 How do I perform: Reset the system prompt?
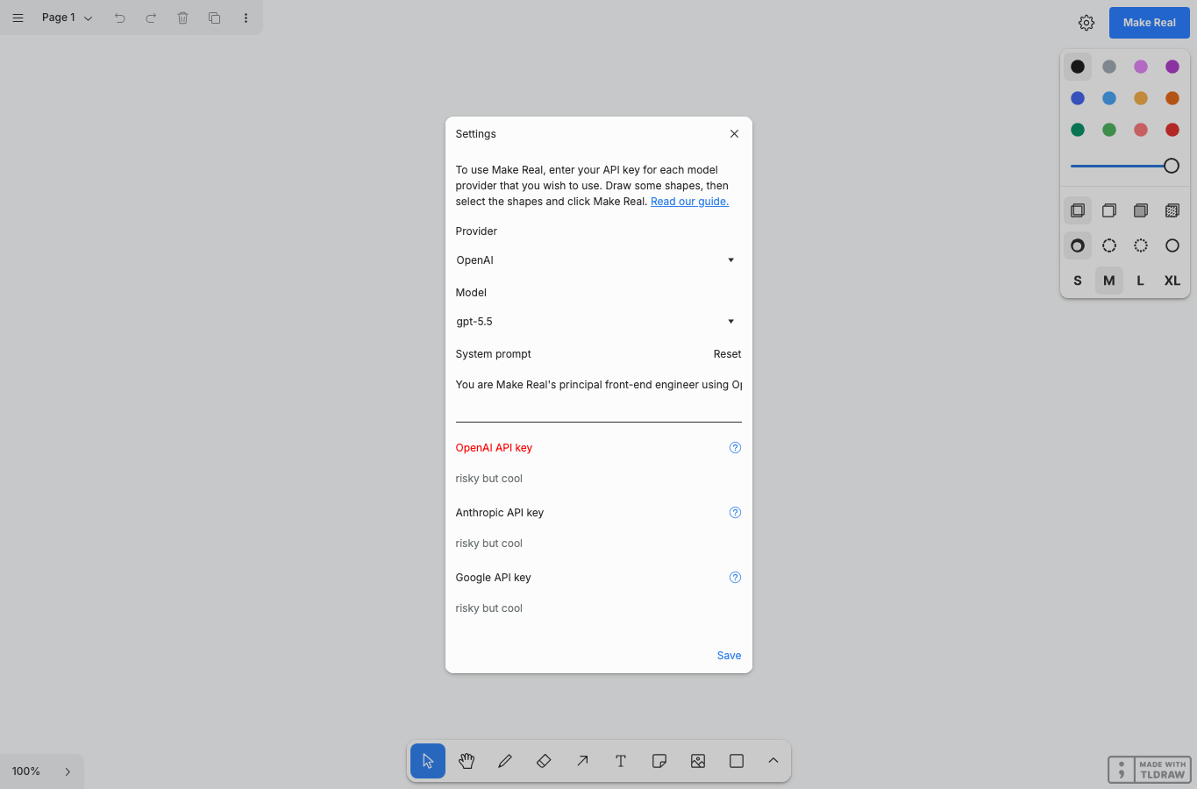coord(727,354)
